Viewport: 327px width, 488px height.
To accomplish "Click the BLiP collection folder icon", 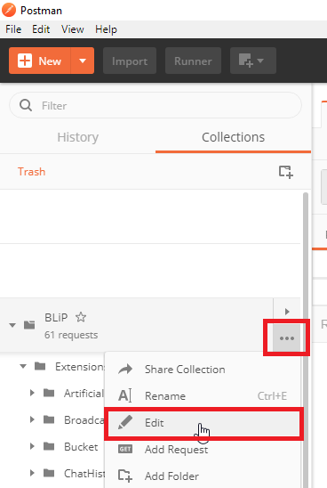I will tap(29, 325).
